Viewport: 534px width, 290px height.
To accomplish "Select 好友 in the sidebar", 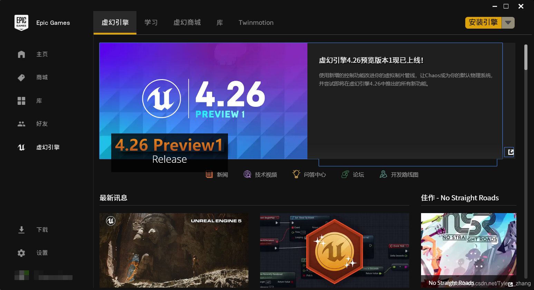I will pos(42,124).
